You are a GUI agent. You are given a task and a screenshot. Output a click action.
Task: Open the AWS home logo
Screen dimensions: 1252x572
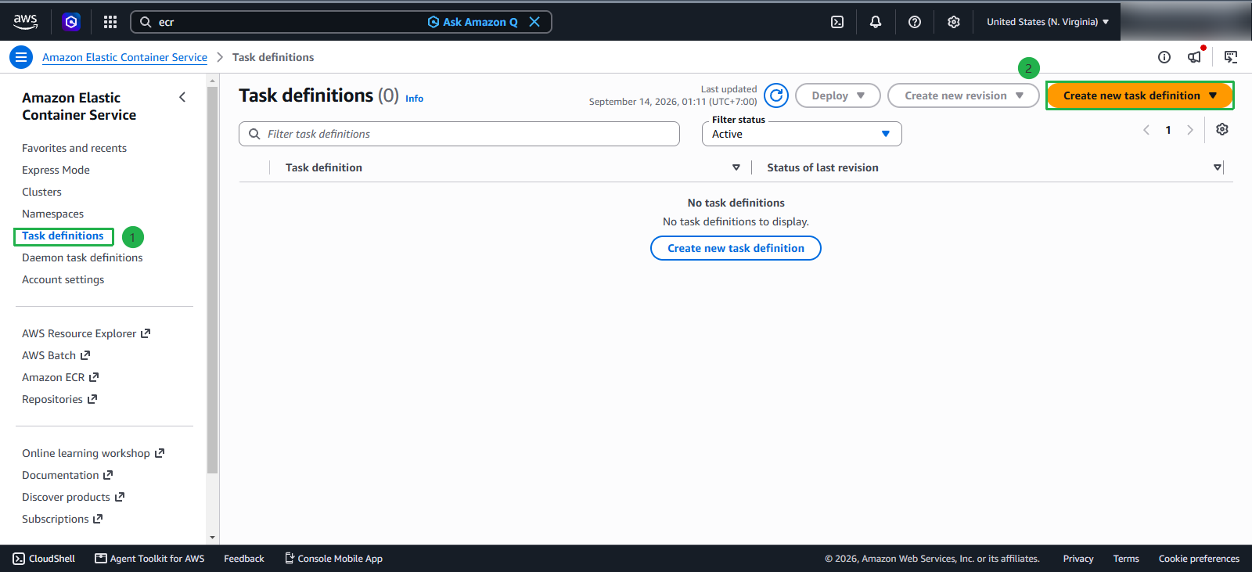pyautogui.click(x=25, y=22)
